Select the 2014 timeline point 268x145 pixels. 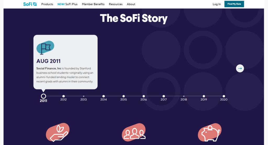[x=104, y=96]
